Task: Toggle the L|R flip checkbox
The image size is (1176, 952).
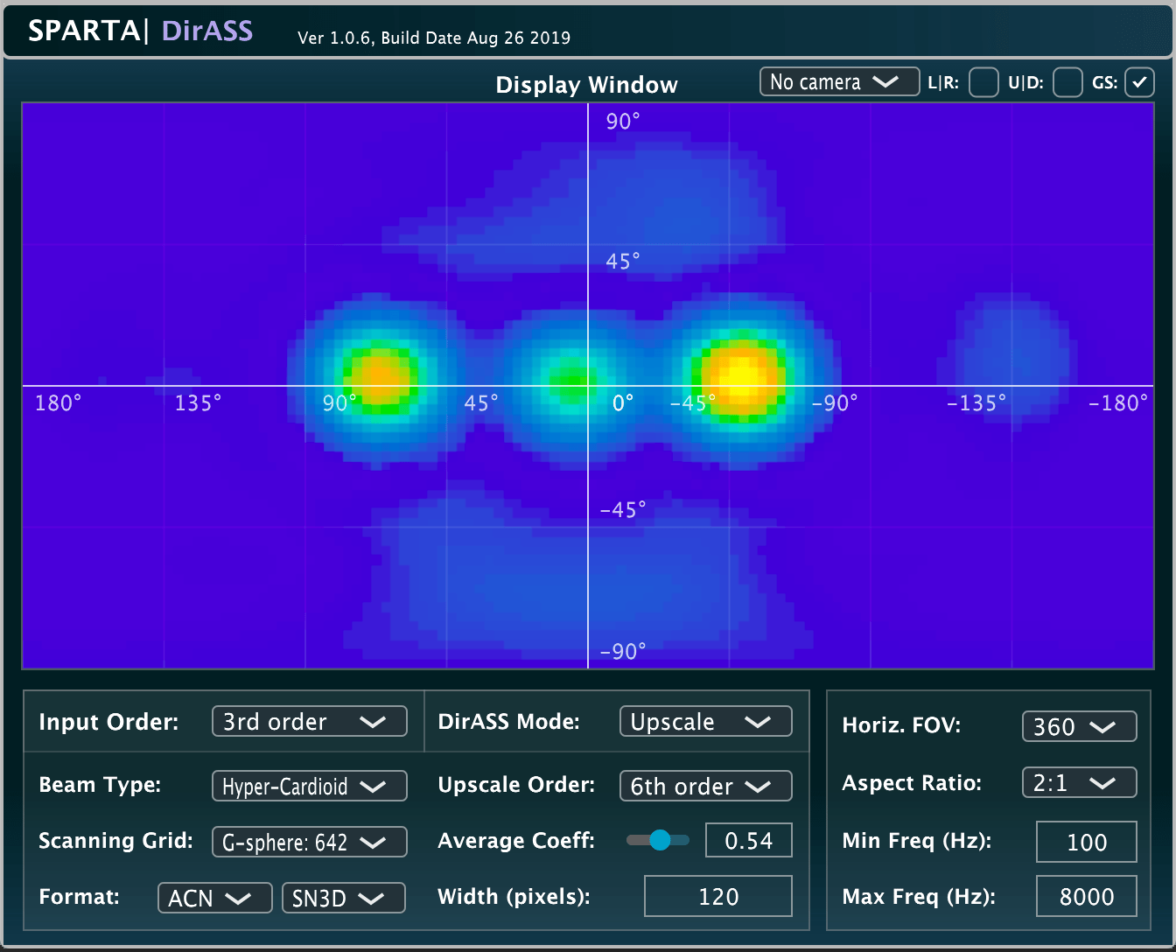Action: coord(983,83)
